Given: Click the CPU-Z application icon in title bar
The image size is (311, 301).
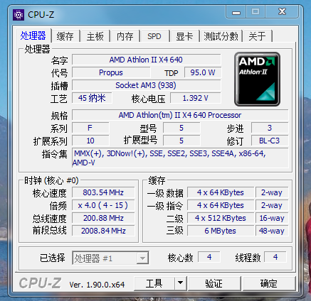Looking at the screenshot, I should [x=19, y=15].
